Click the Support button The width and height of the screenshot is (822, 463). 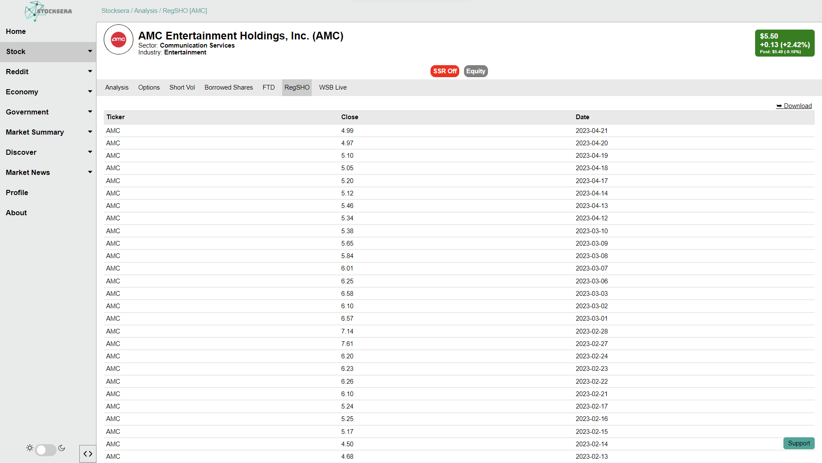point(799,443)
